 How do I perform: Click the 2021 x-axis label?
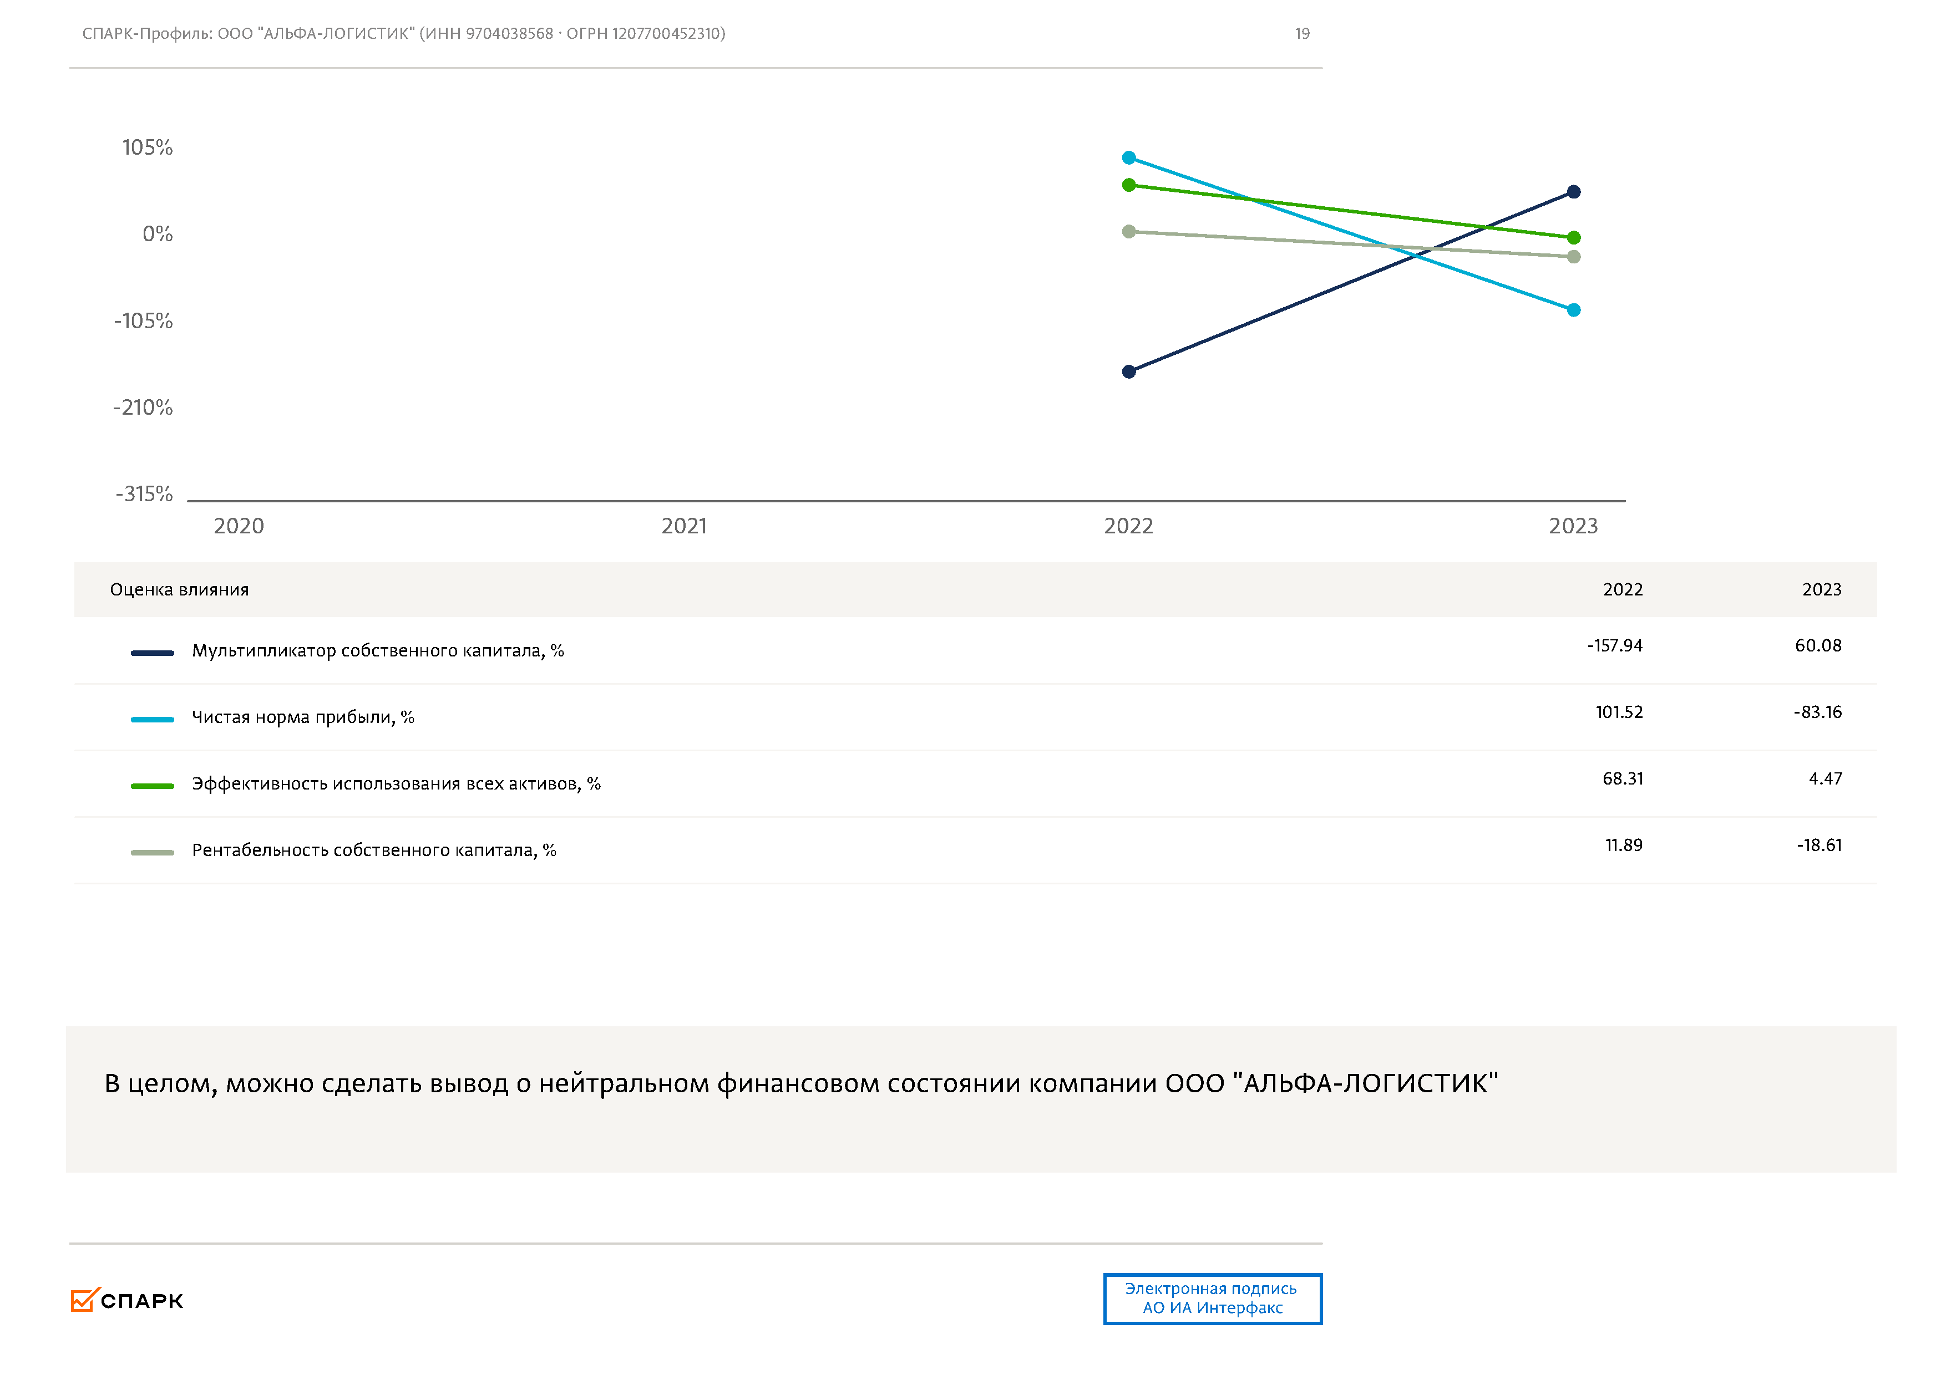click(684, 526)
